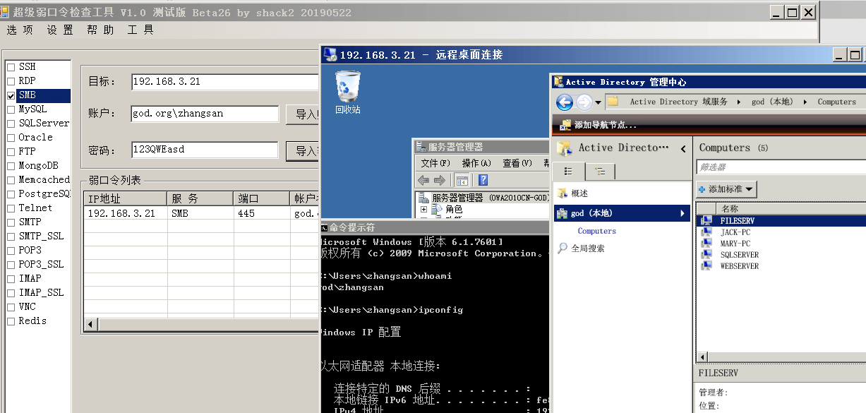
Task: Open the 文件(F) menu in Server Manager
Action: point(435,163)
